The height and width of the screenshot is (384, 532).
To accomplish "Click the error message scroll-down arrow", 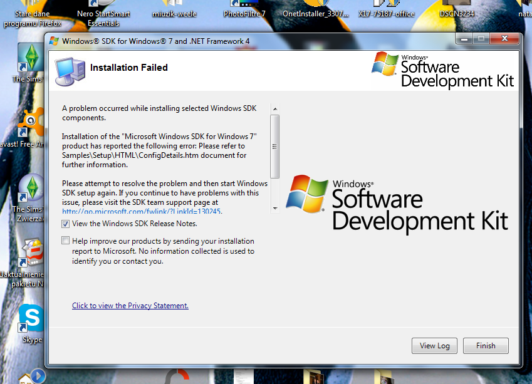I will [275, 208].
